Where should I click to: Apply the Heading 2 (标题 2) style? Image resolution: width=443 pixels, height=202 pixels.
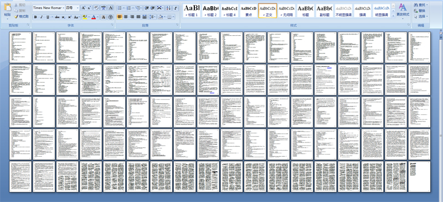[x=210, y=10]
